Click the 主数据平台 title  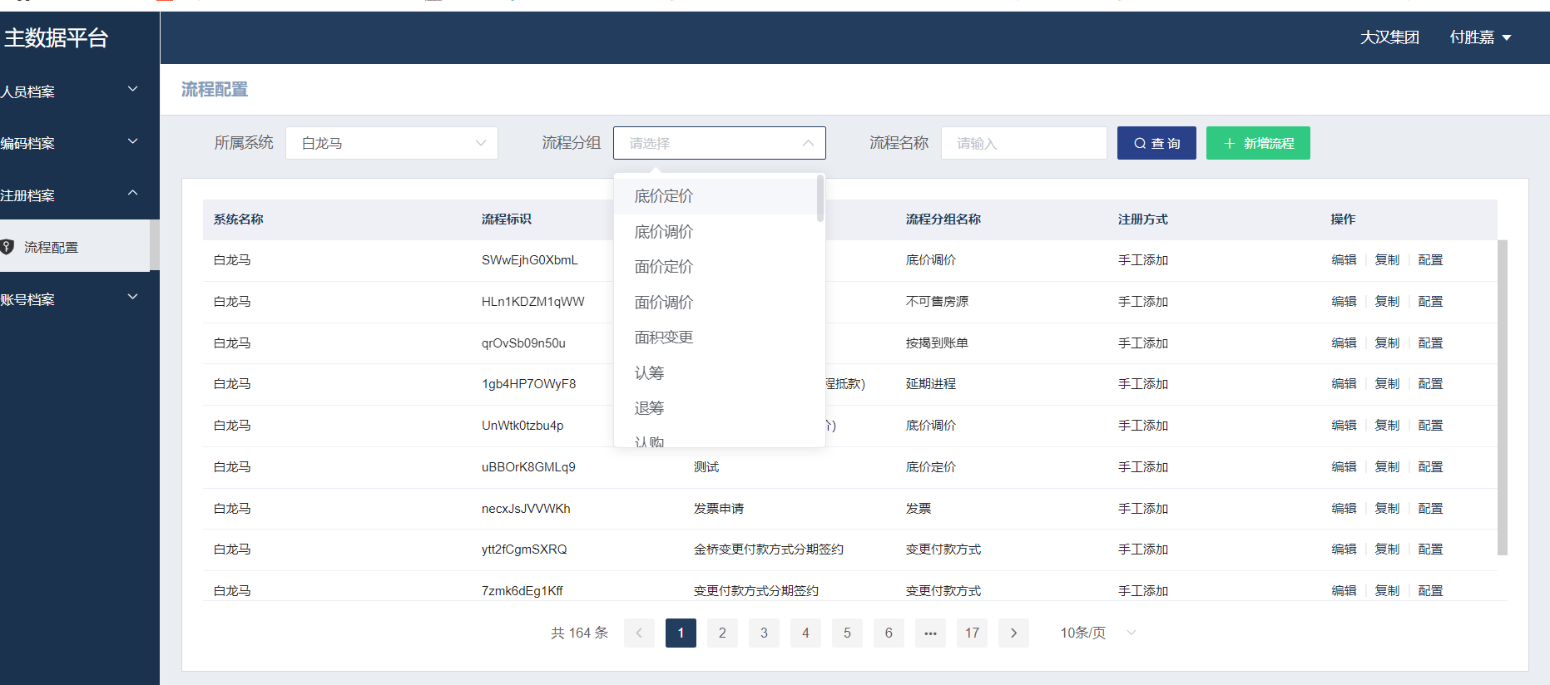coord(56,38)
